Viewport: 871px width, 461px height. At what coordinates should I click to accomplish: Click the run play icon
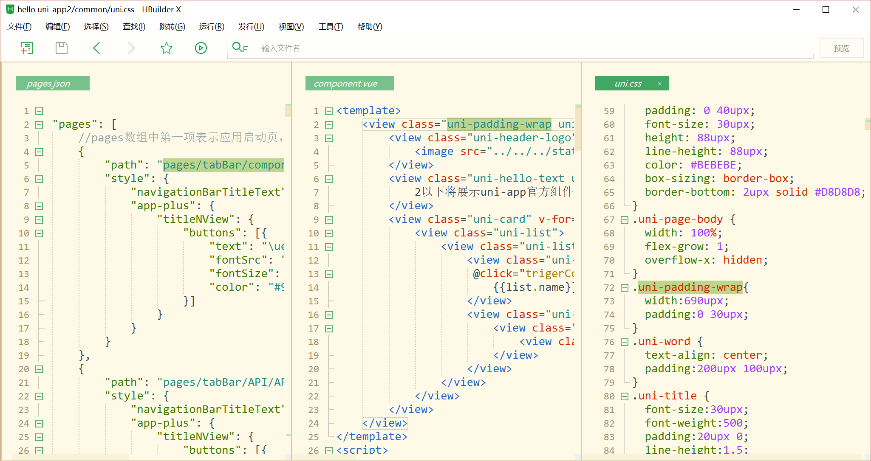201,48
